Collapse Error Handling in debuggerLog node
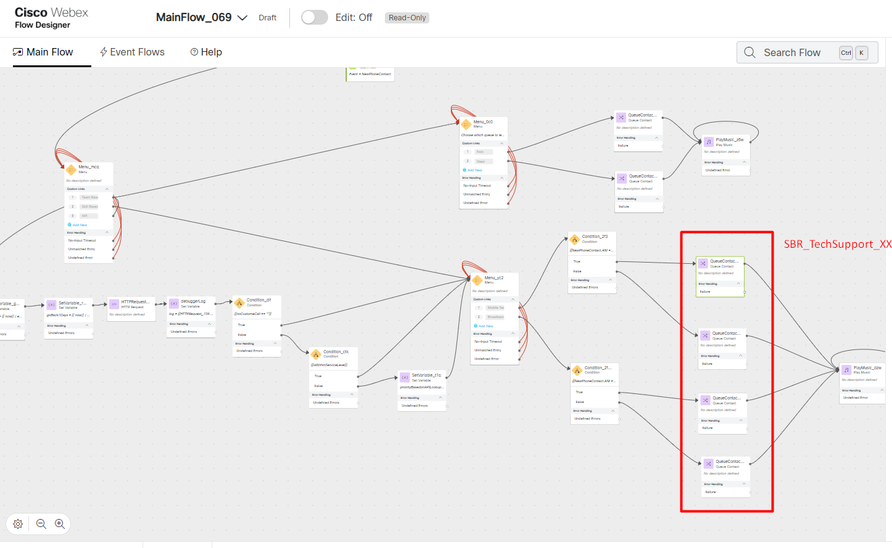The width and height of the screenshot is (892, 548). [x=210, y=324]
